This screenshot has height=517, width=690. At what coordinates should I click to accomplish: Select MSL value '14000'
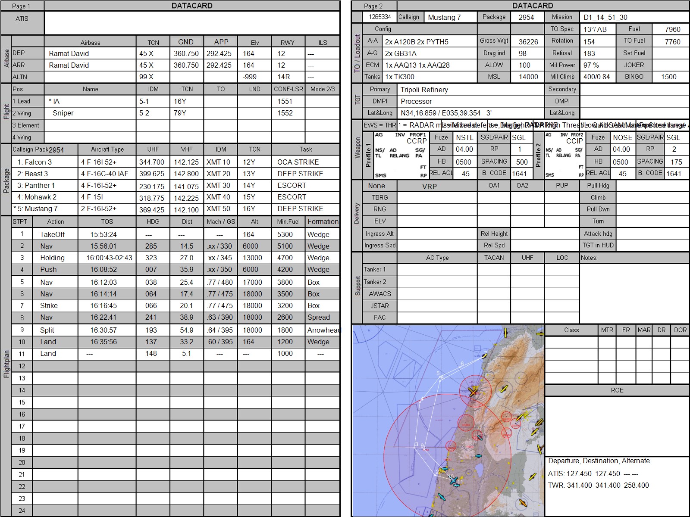[x=528, y=77]
